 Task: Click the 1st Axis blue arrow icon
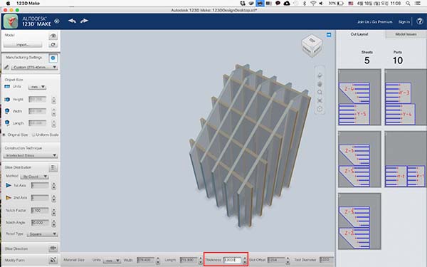[9, 185]
